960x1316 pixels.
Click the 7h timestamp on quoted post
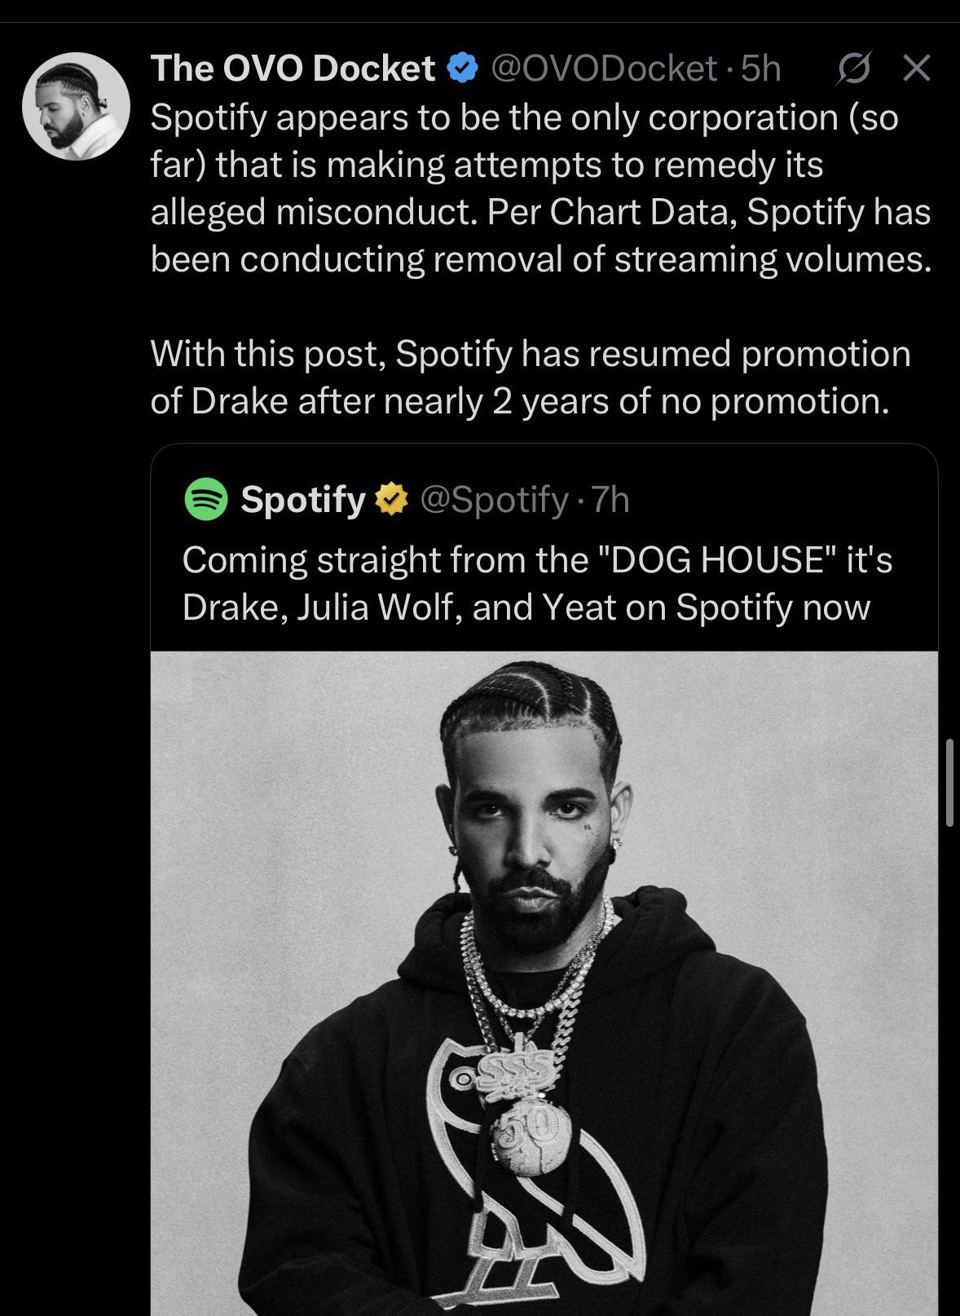610,499
